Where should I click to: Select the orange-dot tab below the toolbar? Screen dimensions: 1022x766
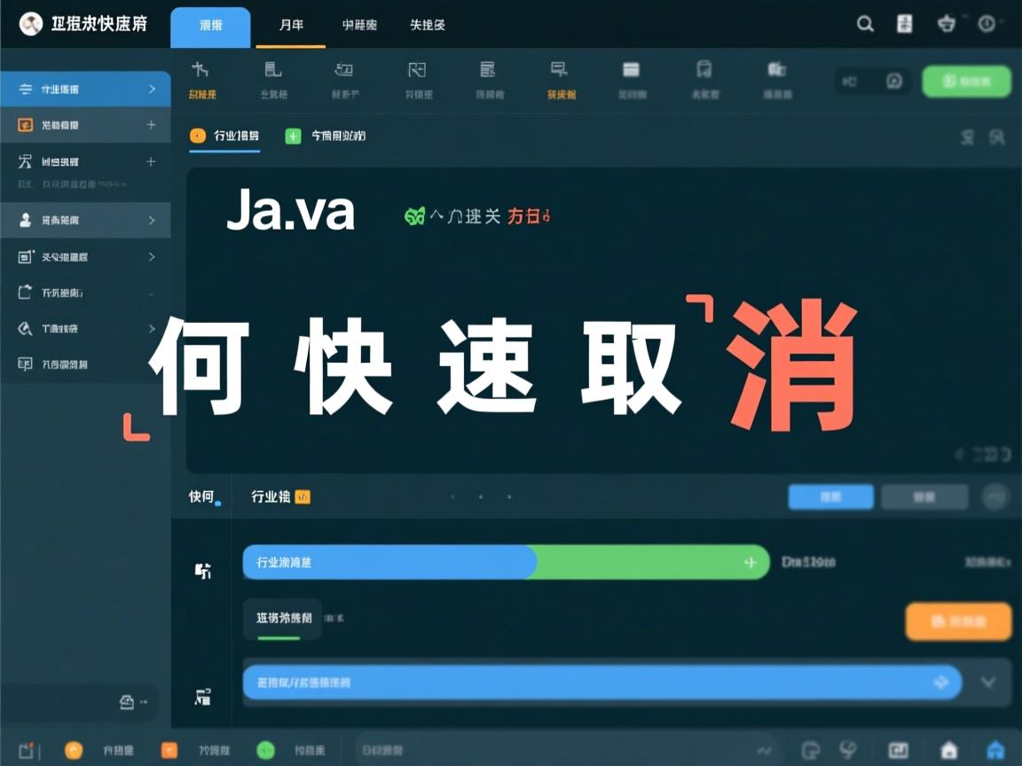point(224,136)
